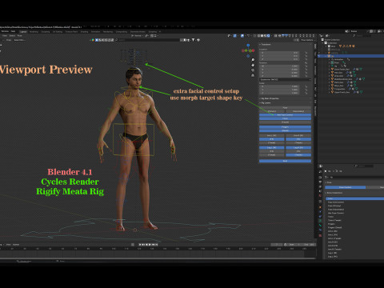Open Pose Options dropdown
Viewport: 384px width, 288px height.
307,40
